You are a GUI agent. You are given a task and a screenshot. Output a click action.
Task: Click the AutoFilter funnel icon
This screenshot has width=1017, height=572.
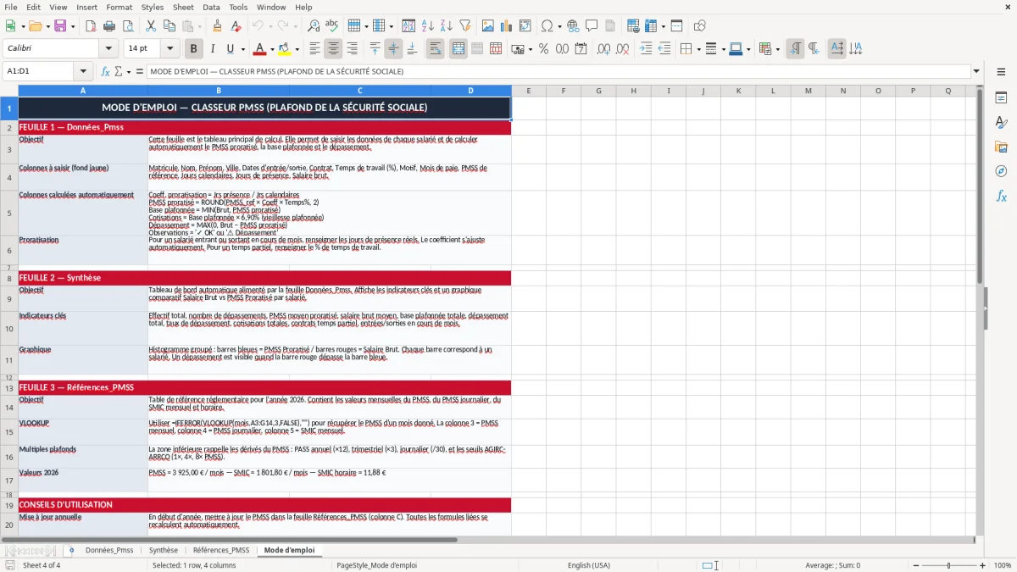[465, 26]
